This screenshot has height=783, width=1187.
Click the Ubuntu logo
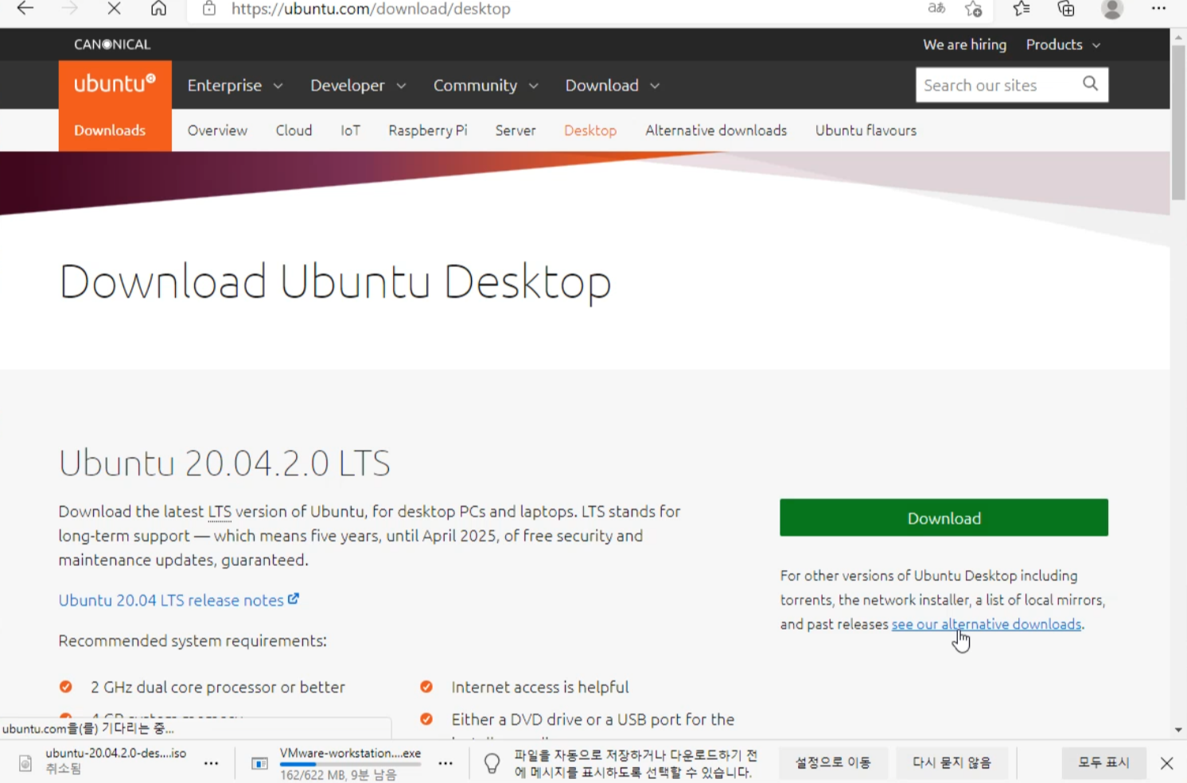115,84
